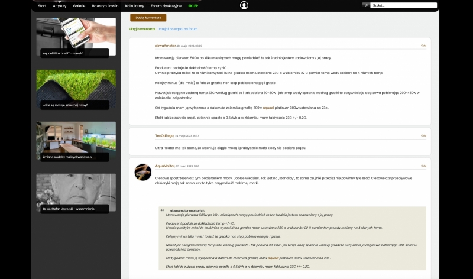Open Baza ryb i roślin
Image resolution: width=473 pixels, height=279 pixels.
point(105,6)
